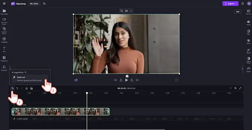Rewind five seconds
Screen dimensions: 252x130
[121, 80]
